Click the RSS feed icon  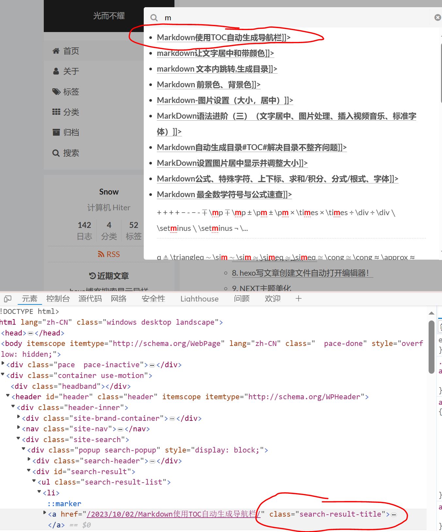coord(101,254)
